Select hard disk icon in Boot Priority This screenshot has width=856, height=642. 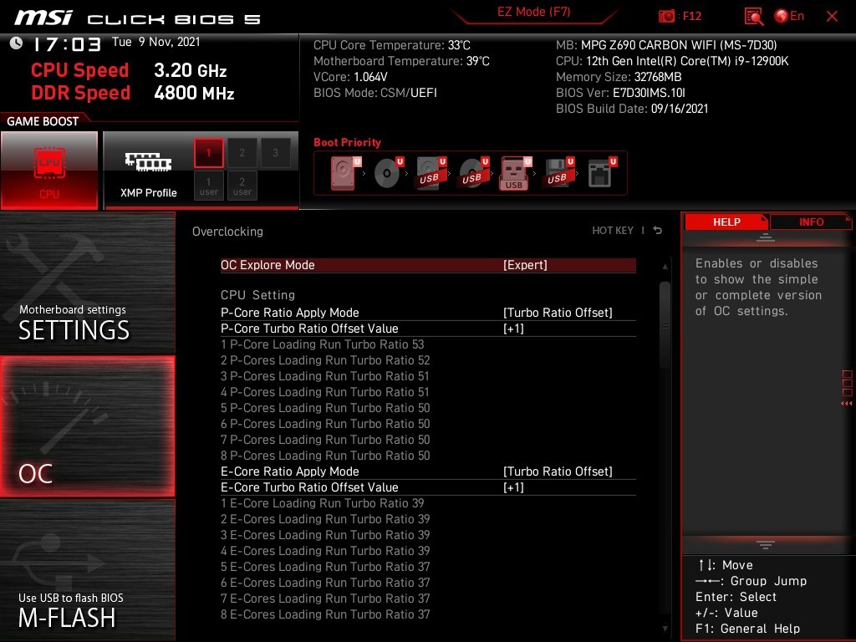[x=344, y=173]
